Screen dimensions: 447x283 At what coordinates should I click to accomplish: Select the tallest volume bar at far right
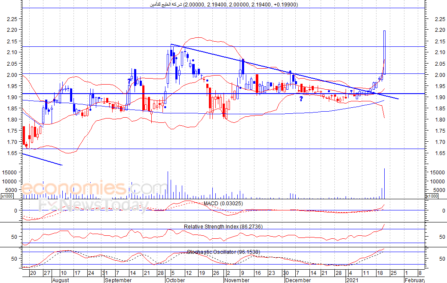(x=384, y=183)
